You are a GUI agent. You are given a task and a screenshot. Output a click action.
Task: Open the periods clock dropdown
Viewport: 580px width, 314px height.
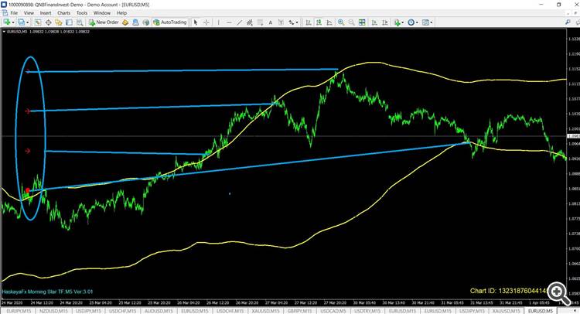[412, 22]
